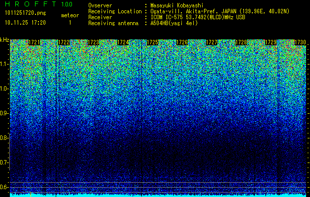310x197 pixels.
Task: Click the 1.0 frequency axis label
Action: 4,89
